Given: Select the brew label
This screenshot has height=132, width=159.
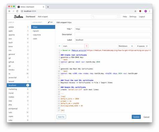Looking at the screenshot, I should (19, 46).
